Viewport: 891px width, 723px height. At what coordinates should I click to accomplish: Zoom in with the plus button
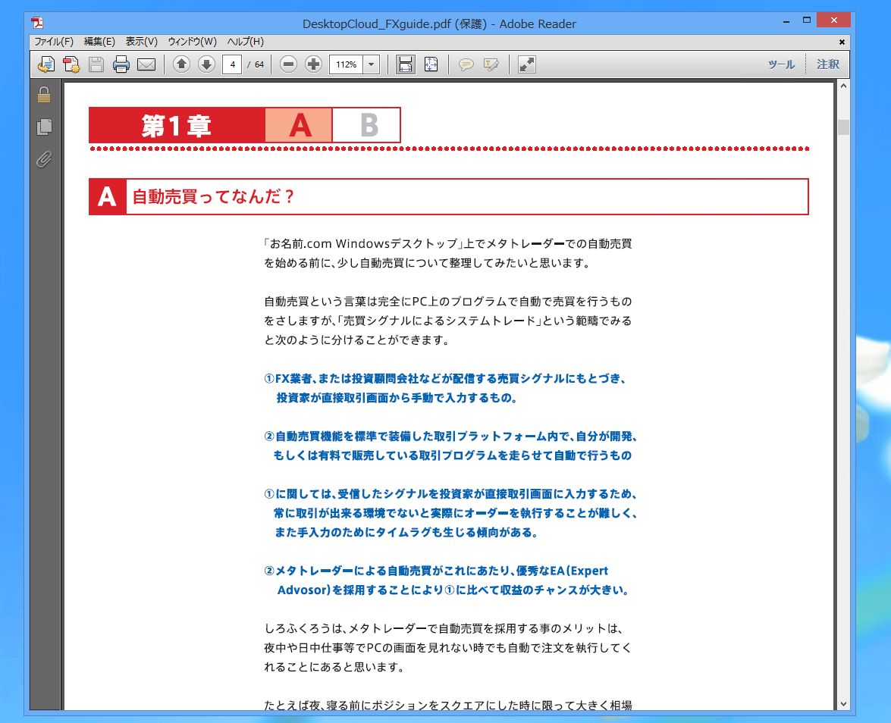tap(313, 64)
